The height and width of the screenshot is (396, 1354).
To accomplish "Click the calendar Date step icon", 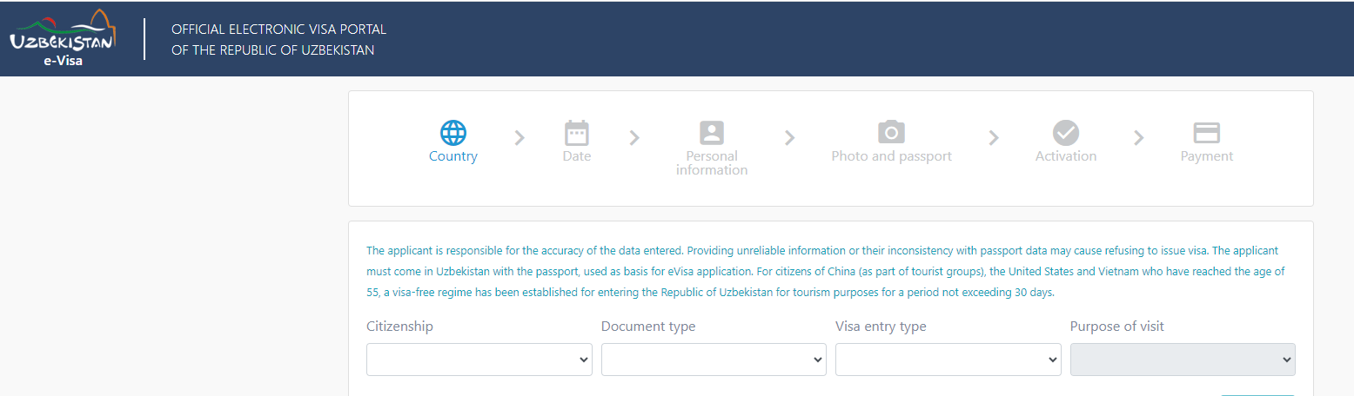I will [577, 133].
